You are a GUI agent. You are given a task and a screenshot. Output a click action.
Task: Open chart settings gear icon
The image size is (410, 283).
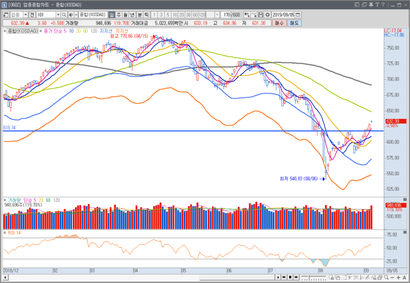click(267, 15)
